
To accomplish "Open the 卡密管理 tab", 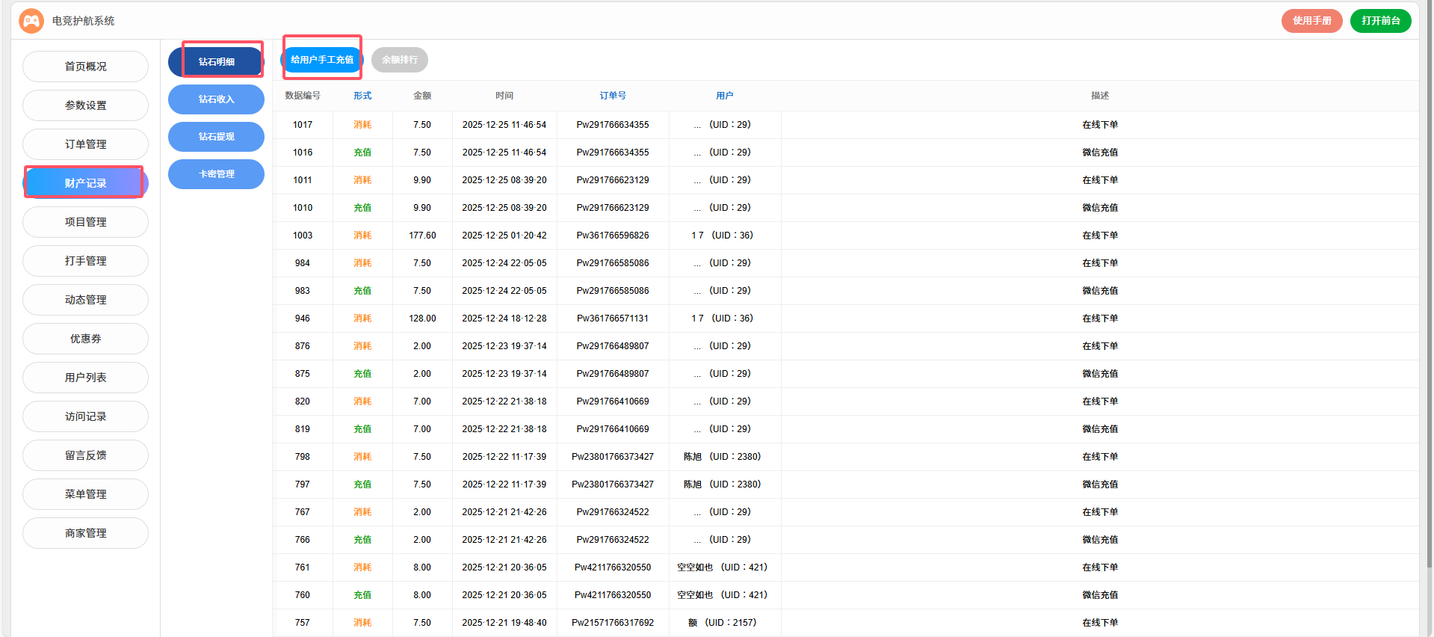I will point(216,174).
